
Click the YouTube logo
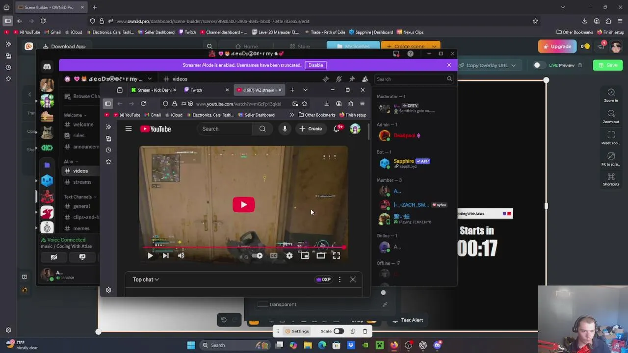click(156, 129)
